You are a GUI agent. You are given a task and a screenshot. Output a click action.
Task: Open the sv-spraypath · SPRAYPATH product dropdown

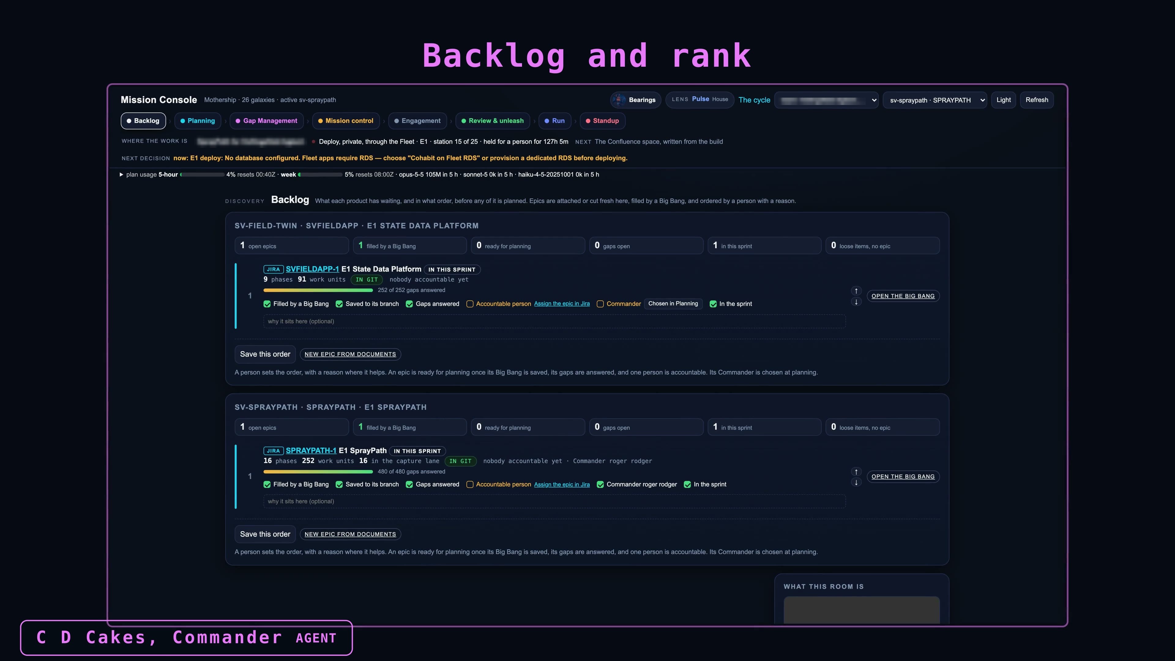[934, 100]
